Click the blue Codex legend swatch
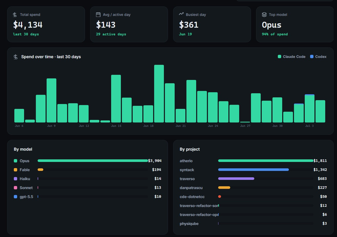The width and height of the screenshot is (337, 237). tap(312, 57)
